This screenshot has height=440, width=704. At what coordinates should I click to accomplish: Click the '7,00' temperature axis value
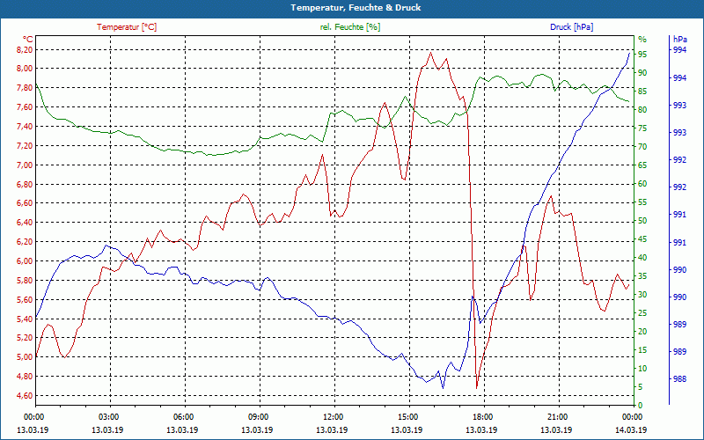coord(25,165)
